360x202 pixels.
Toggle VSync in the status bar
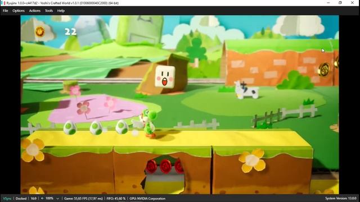7,199
